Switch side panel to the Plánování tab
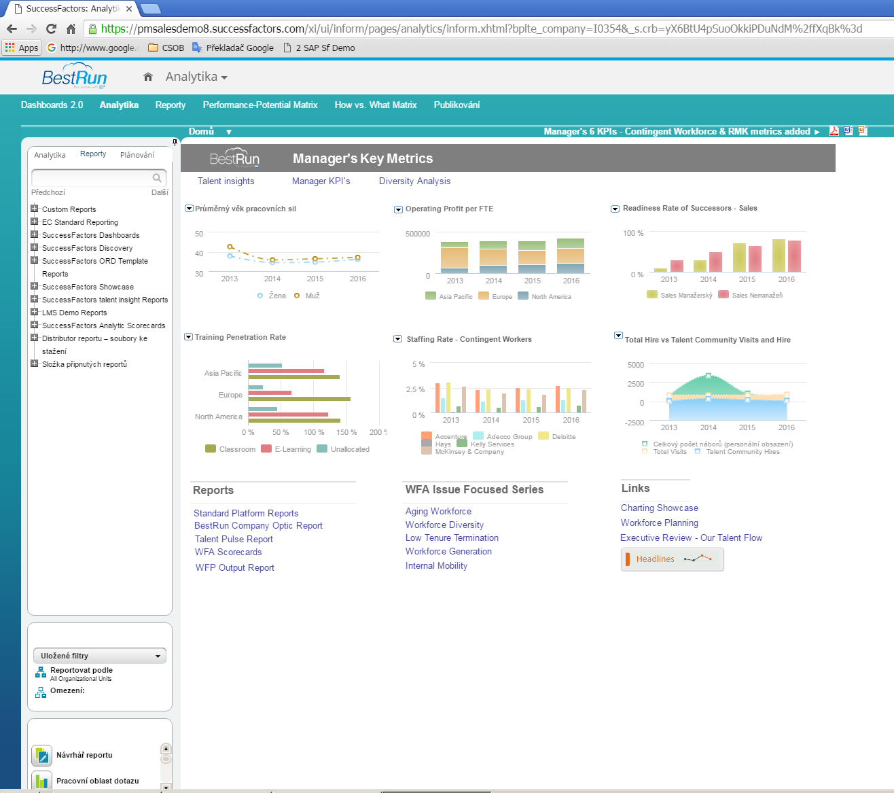The width and height of the screenshot is (894, 793). click(x=137, y=155)
